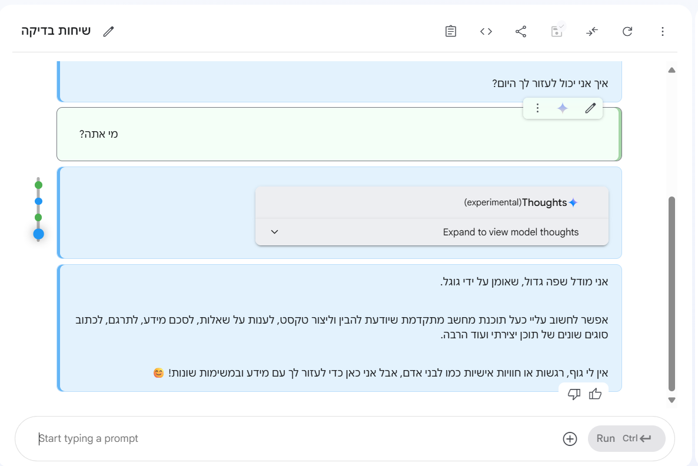Click the user message text 'מי אתה?'
This screenshot has height=466, width=698.
pyautogui.click(x=98, y=134)
